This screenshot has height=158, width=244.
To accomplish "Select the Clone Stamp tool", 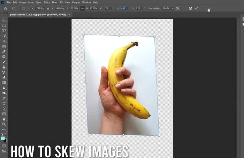I will click(4, 67).
